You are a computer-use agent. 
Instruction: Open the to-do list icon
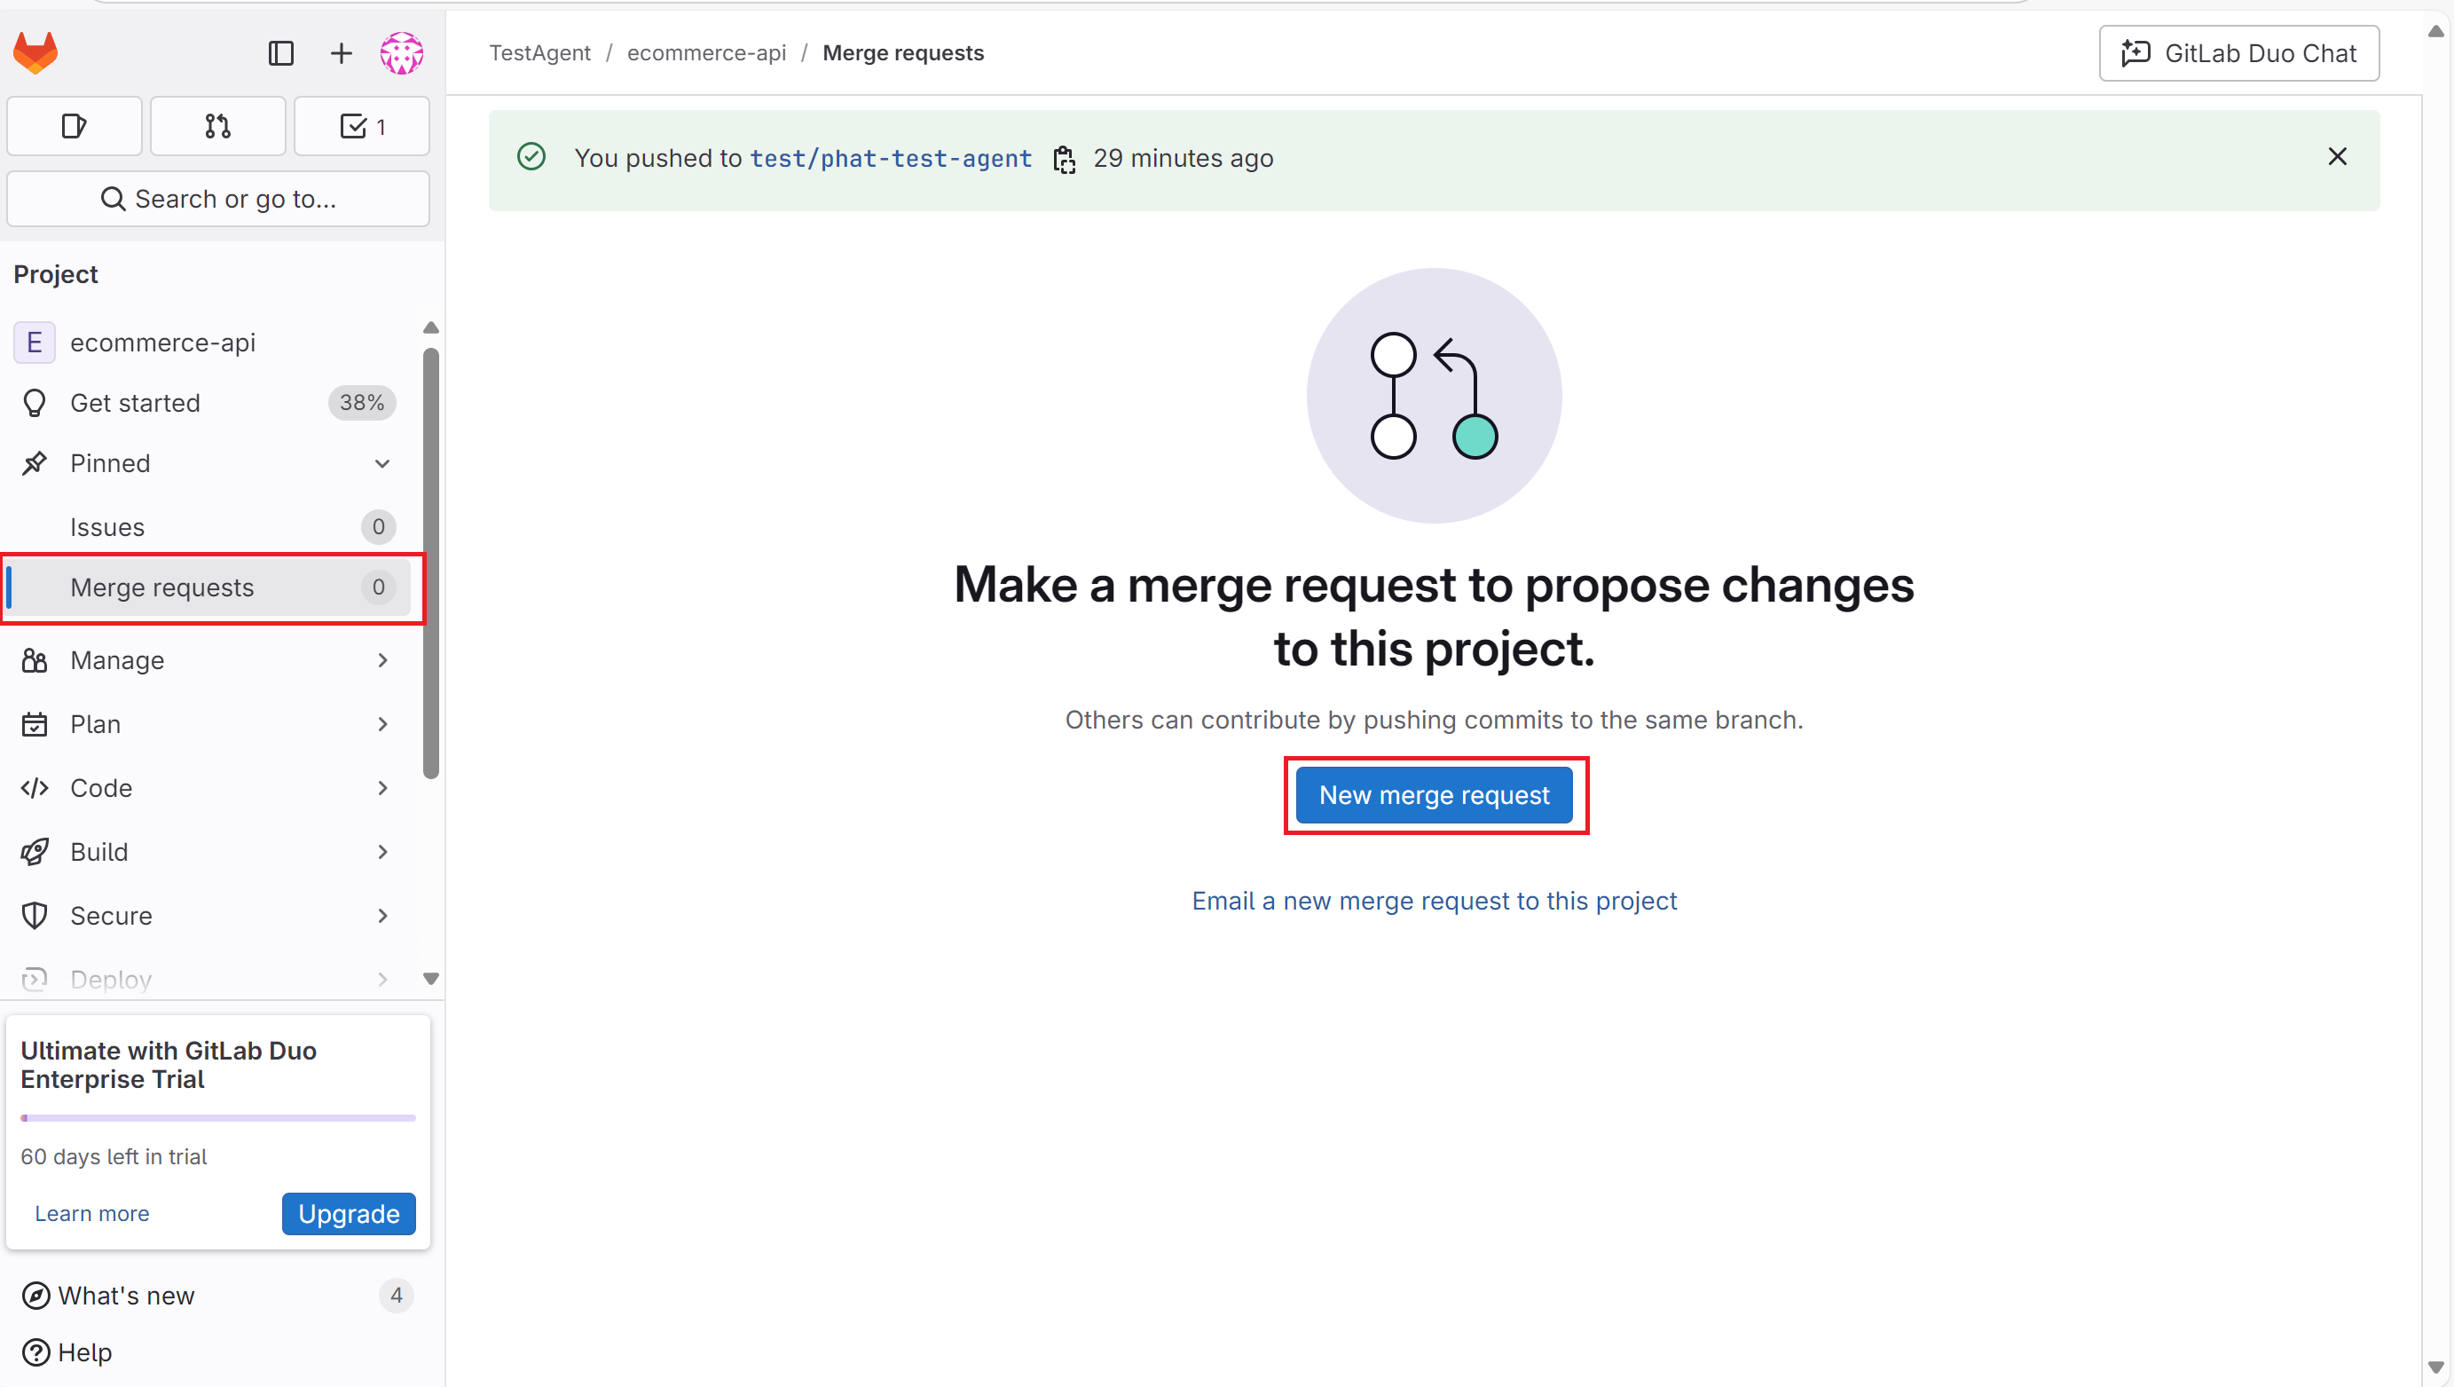[361, 126]
